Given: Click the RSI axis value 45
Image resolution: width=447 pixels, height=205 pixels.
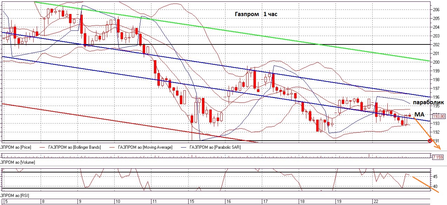Looking at the screenshot, I should (435, 177).
